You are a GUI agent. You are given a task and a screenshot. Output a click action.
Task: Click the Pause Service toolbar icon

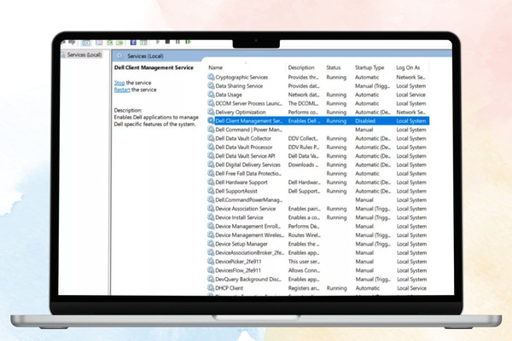pos(177,42)
